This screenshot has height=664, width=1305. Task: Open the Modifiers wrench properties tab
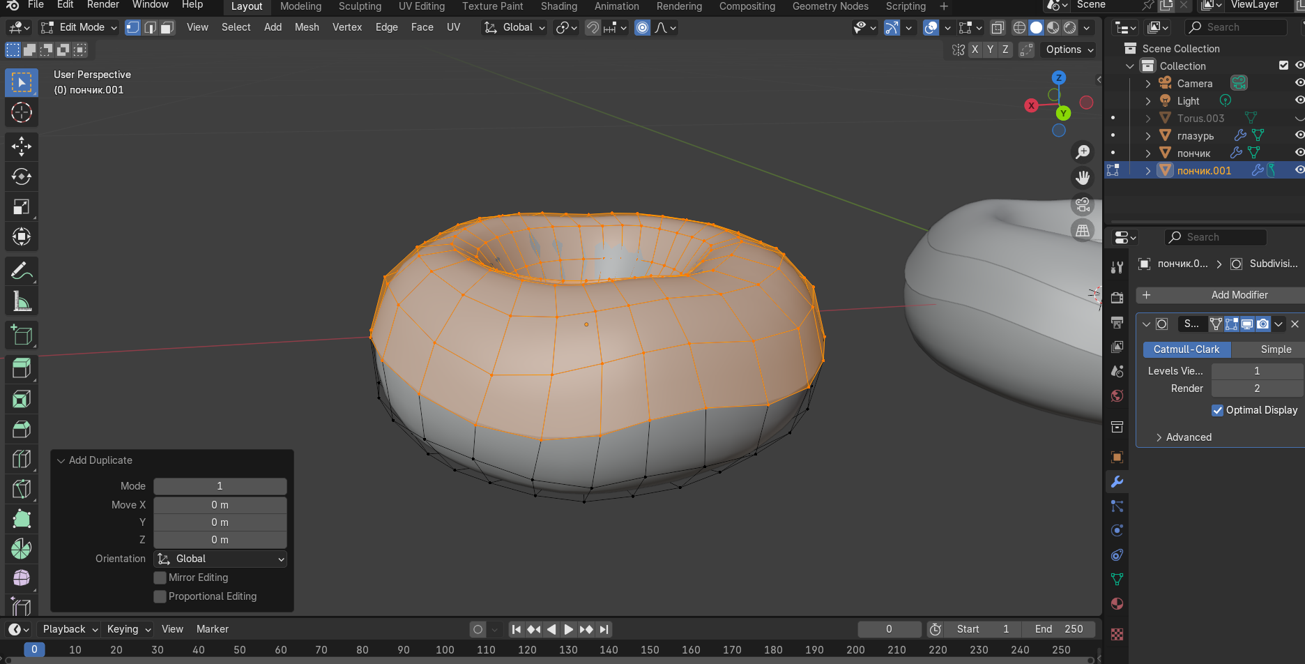click(x=1117, y=482)
